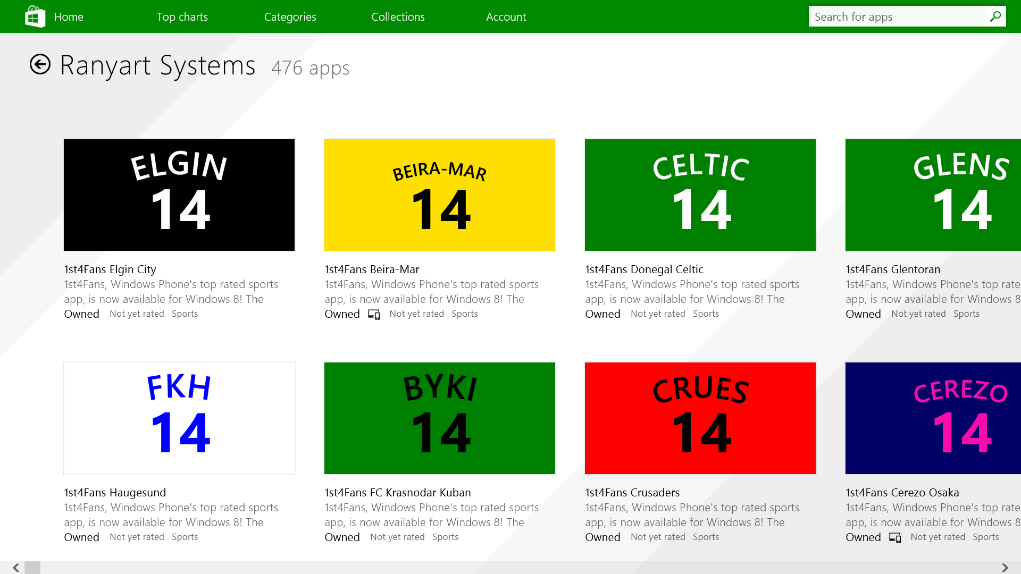Open the Elgin 14 app tile

coord(179,195)
